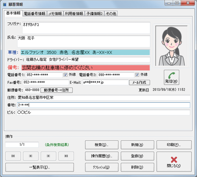197x177 pixels.
Task: Click the メール作成 button
Action: click(x=139, y=82)
